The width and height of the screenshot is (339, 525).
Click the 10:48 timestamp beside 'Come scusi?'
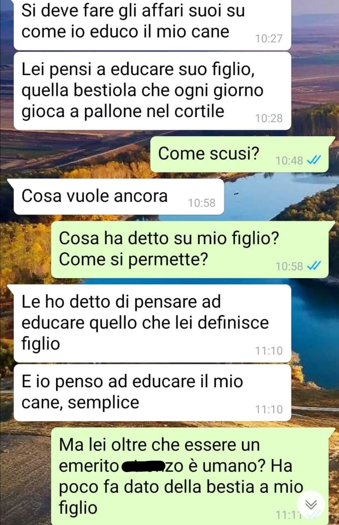(289, 160)
